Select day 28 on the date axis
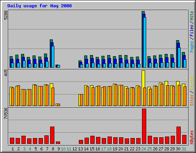196x153 pixels. pyautogui.click(x=167, y=149)
